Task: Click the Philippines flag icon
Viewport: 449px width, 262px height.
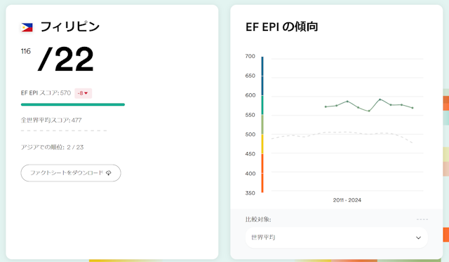Action: [x=27, y=27]
